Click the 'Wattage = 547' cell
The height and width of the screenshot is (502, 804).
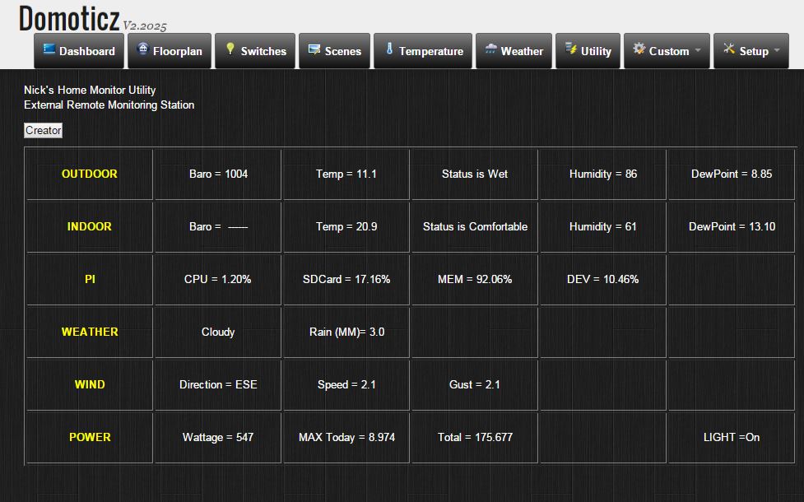click(218, 437)
